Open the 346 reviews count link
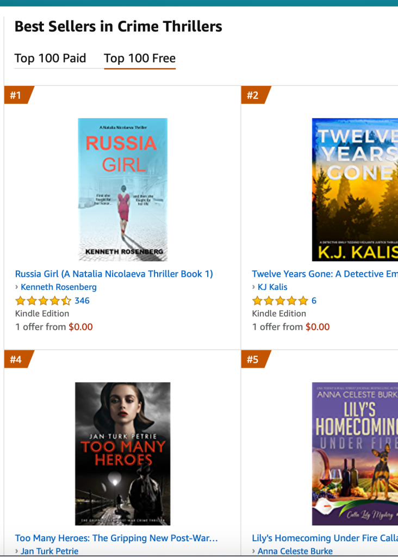 tap(82, 300)
